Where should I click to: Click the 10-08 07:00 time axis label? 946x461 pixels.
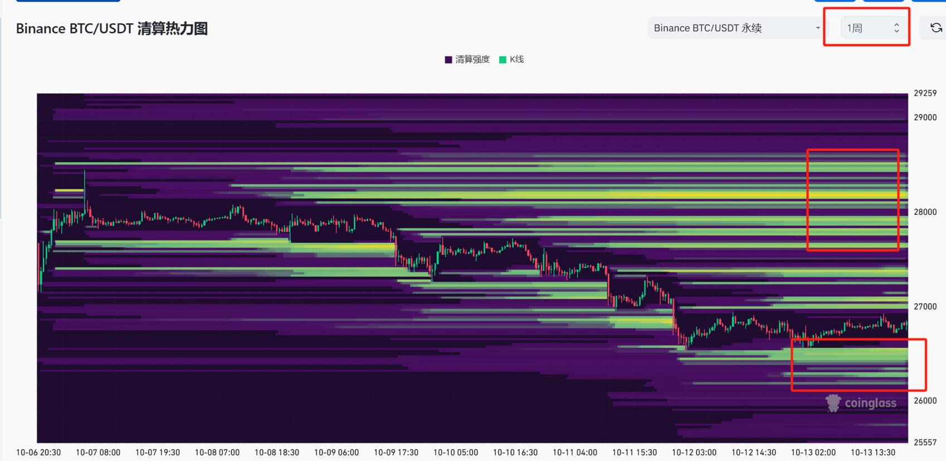(217, 453)
